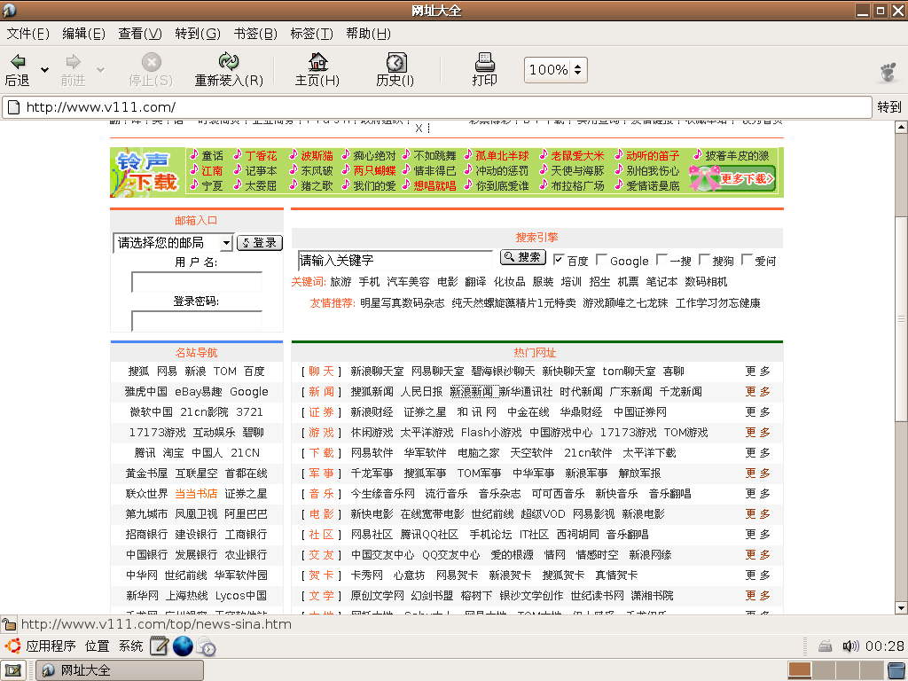
Task: Launch the globe web browser panel icon
Action: [183, 646]
